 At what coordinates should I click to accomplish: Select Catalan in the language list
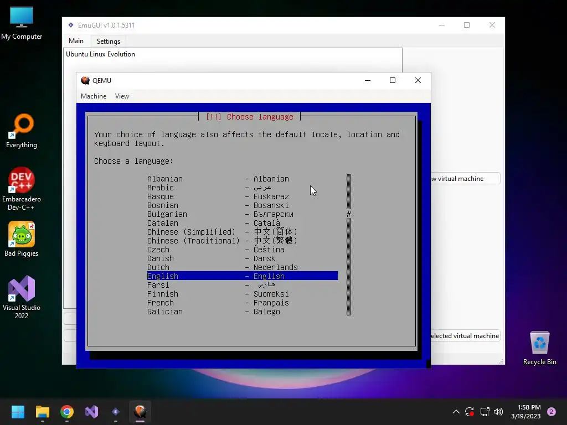tap(243, 223)
